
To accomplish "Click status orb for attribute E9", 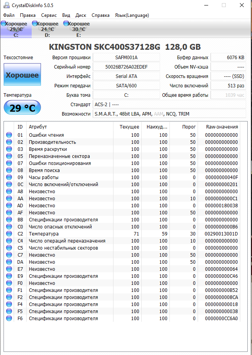I will (9, 276).
